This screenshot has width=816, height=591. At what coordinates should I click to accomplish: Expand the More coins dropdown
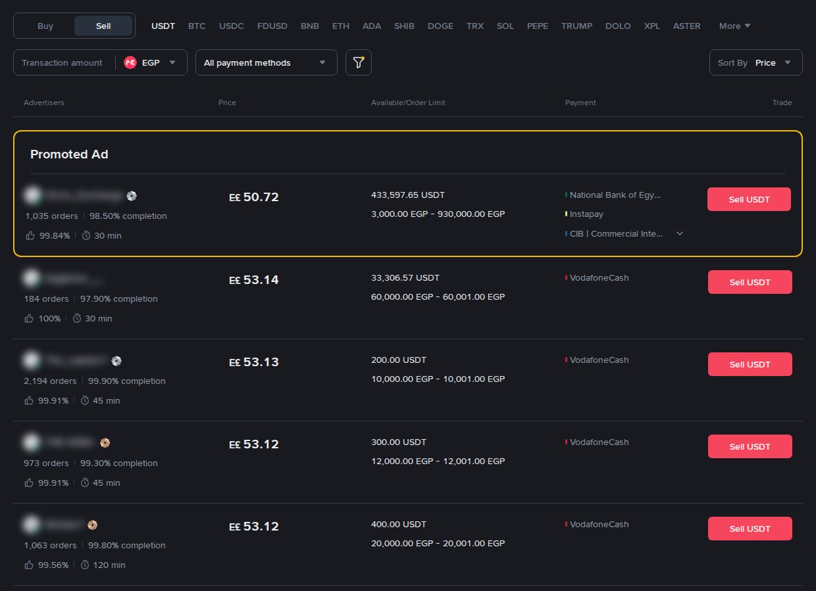click(x=734, y=26)
